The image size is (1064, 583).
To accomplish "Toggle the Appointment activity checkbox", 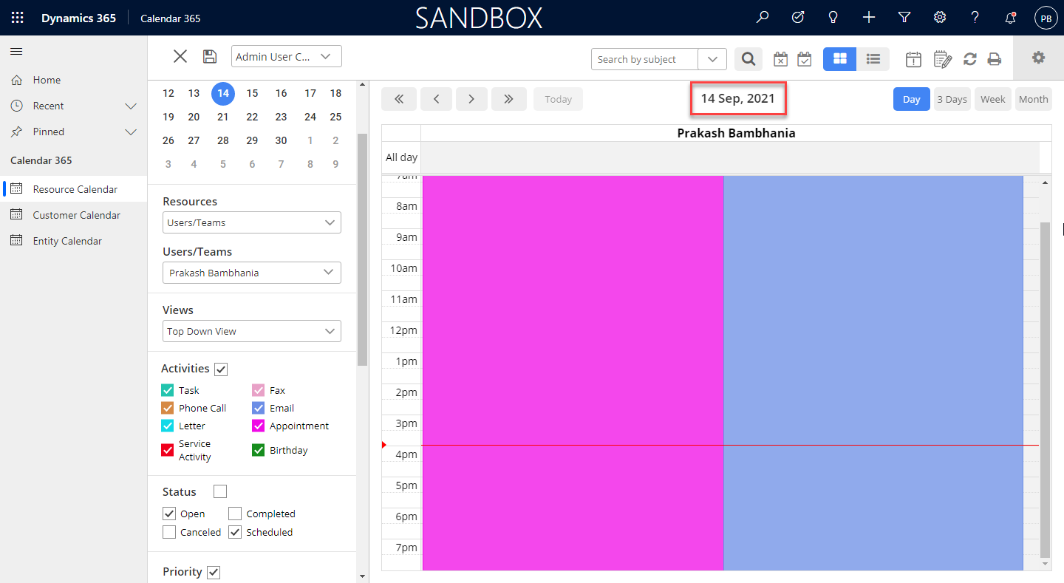I will tap(259, 426).
